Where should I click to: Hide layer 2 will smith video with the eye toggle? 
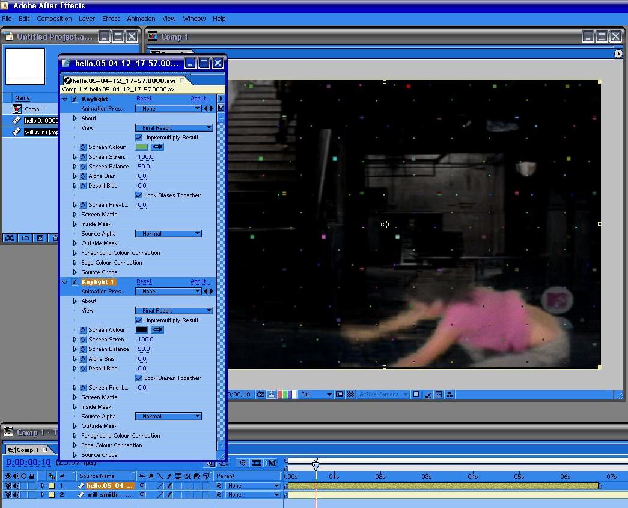[x=7, y=495]
